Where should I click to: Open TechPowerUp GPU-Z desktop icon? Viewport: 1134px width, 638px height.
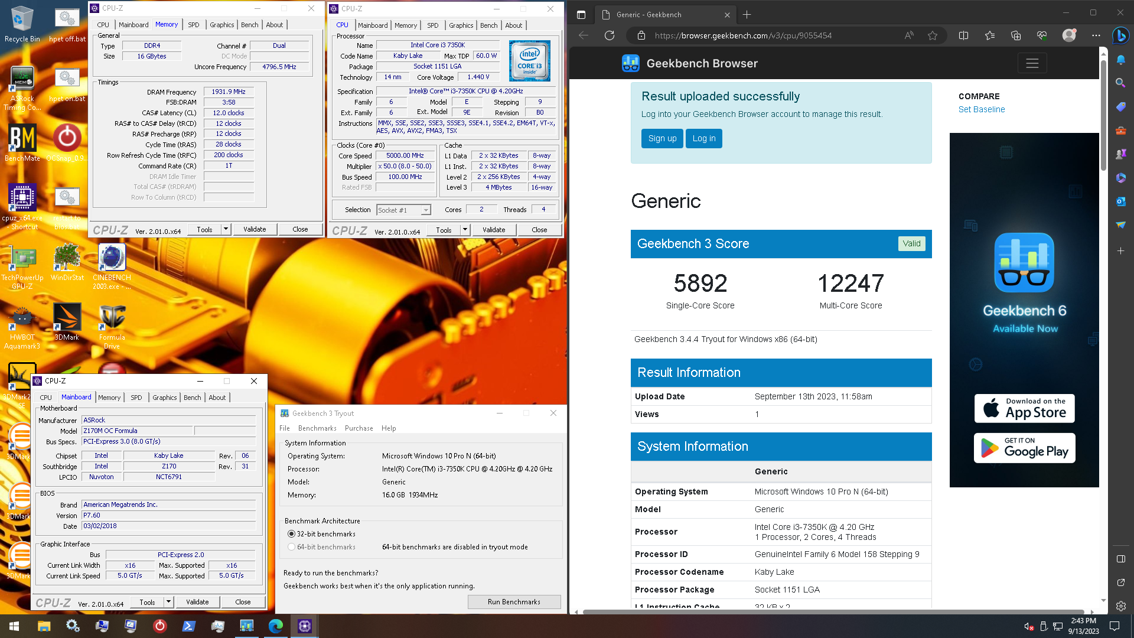pyautogui.click(x=22, y=267)
